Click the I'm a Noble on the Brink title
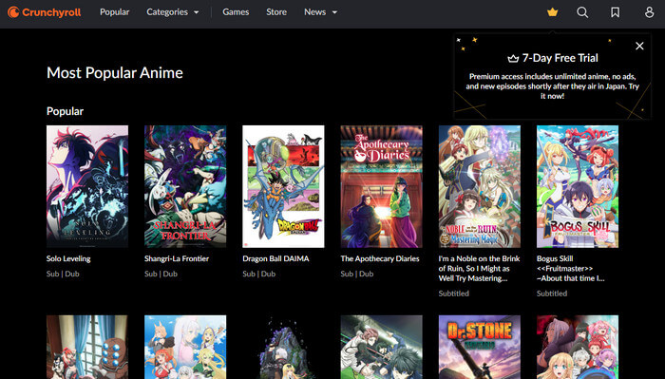The width and height of the screenshot is (665, 379). 479,269
